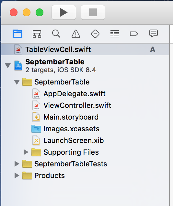The image size is (173, 206).
Task: Open the Test navigator diamond icon
Action: [x=95, y=34]
